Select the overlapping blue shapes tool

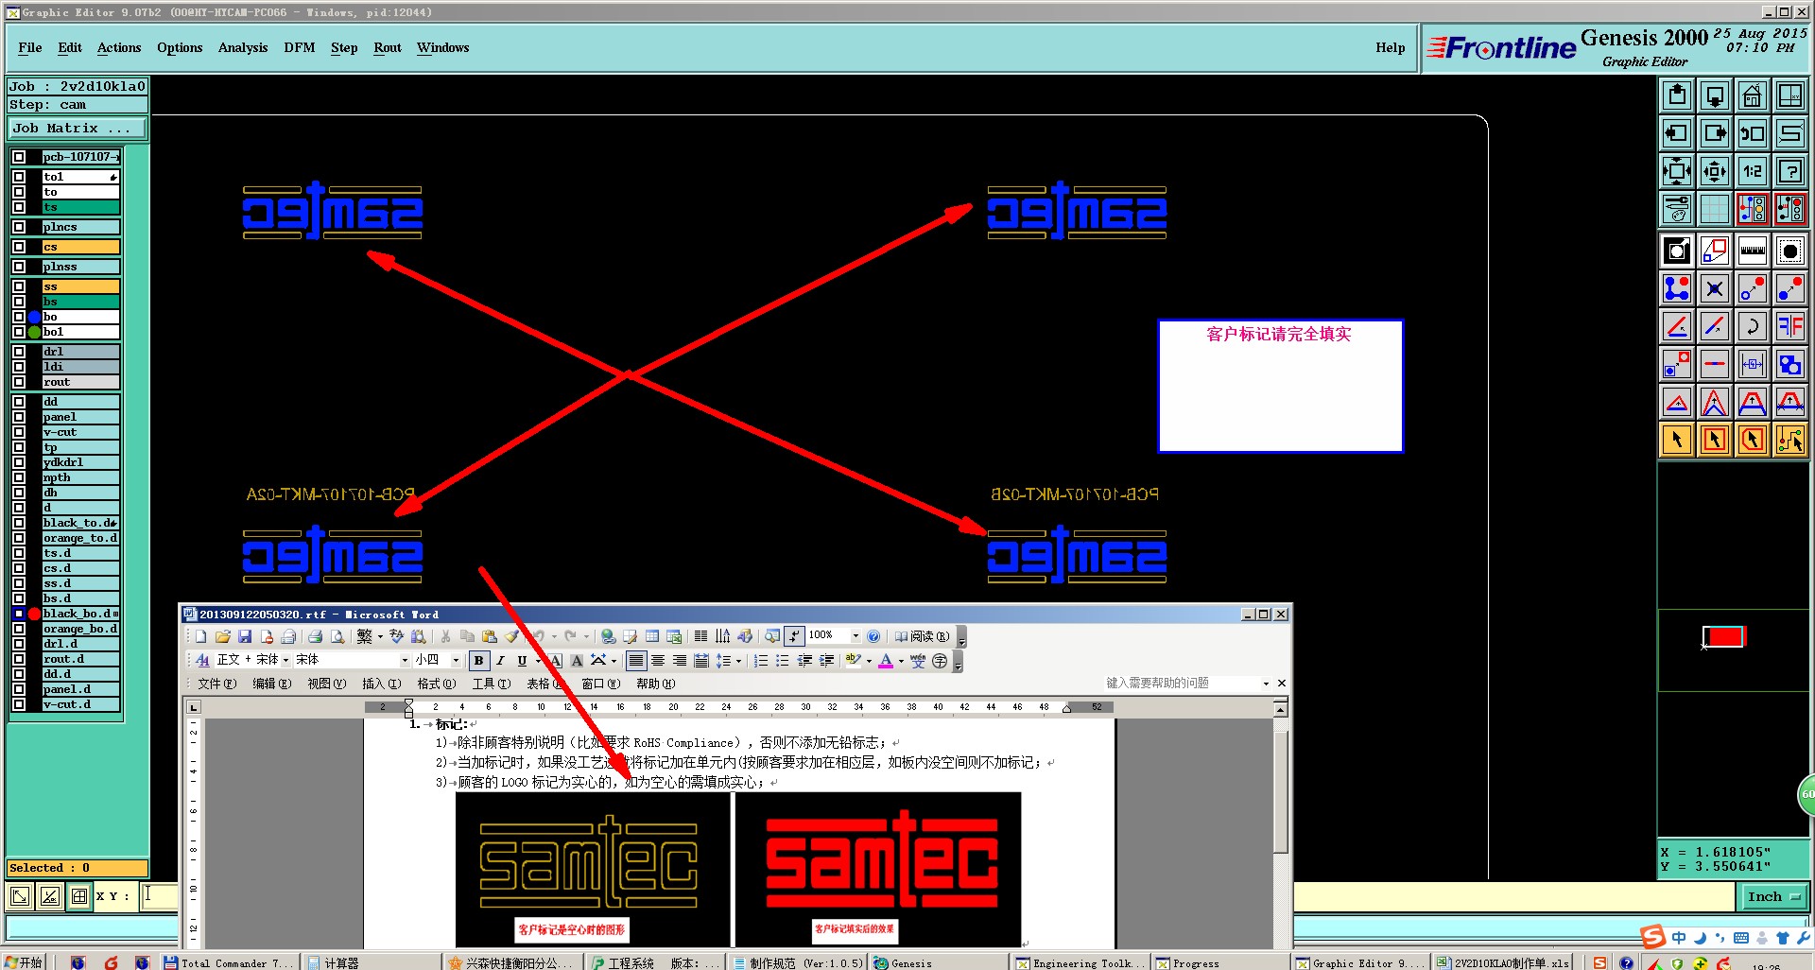(x=1789, y=364)
